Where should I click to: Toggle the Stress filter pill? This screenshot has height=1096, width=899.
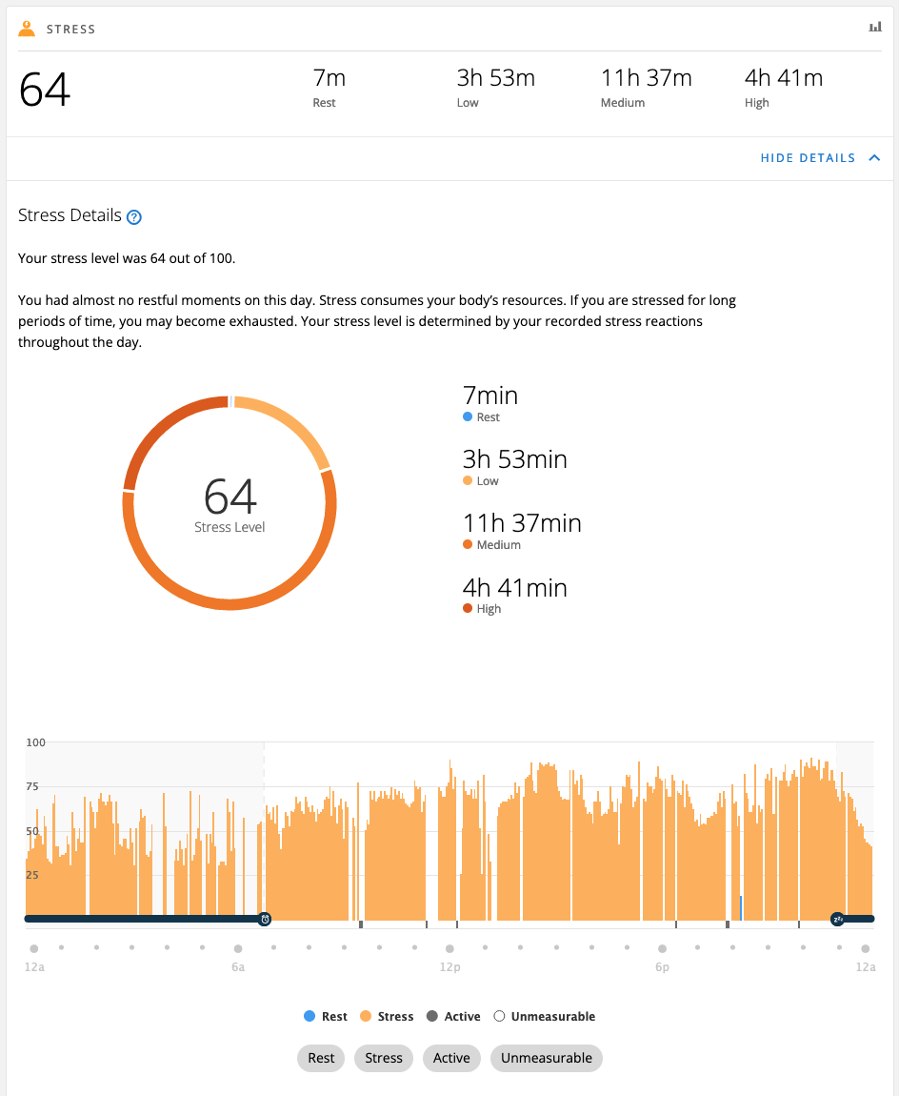click(x=384, y=1058)
